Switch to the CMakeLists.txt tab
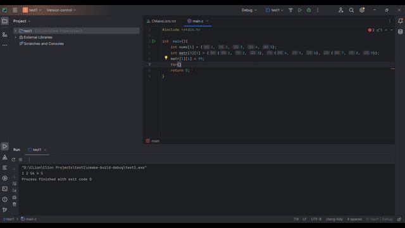This screenshot has height=228, width=405. pyautogui.click(x=161, y=21)
